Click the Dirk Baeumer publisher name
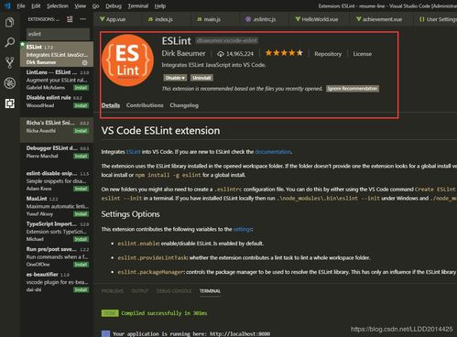The width and height of the screenshot is (457, 337). (183, 53)
